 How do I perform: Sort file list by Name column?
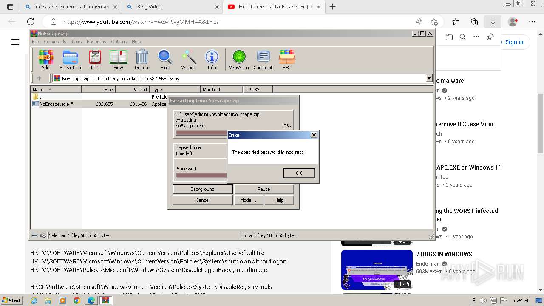coord(56,89)
